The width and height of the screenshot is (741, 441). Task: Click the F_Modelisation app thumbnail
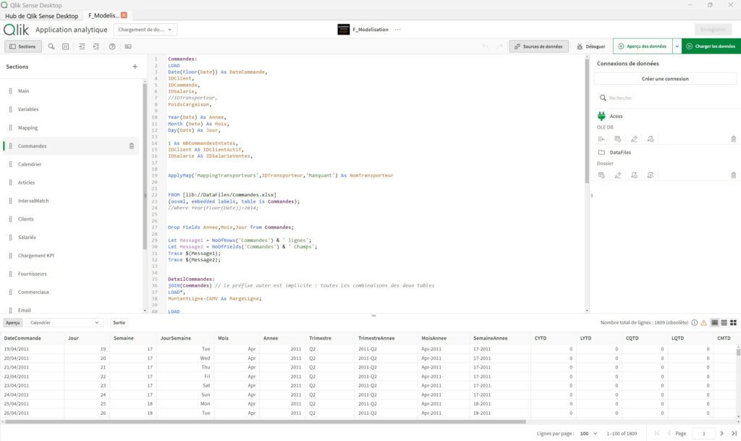(x=344, y=29)
